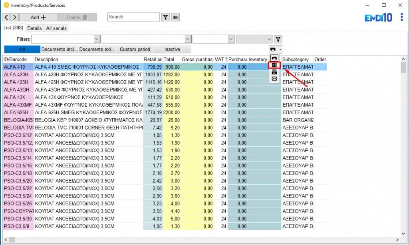This screenshot has width=409, height=245.
Task: Choose the Print option in the print dropdown
Action: [274, 58]
